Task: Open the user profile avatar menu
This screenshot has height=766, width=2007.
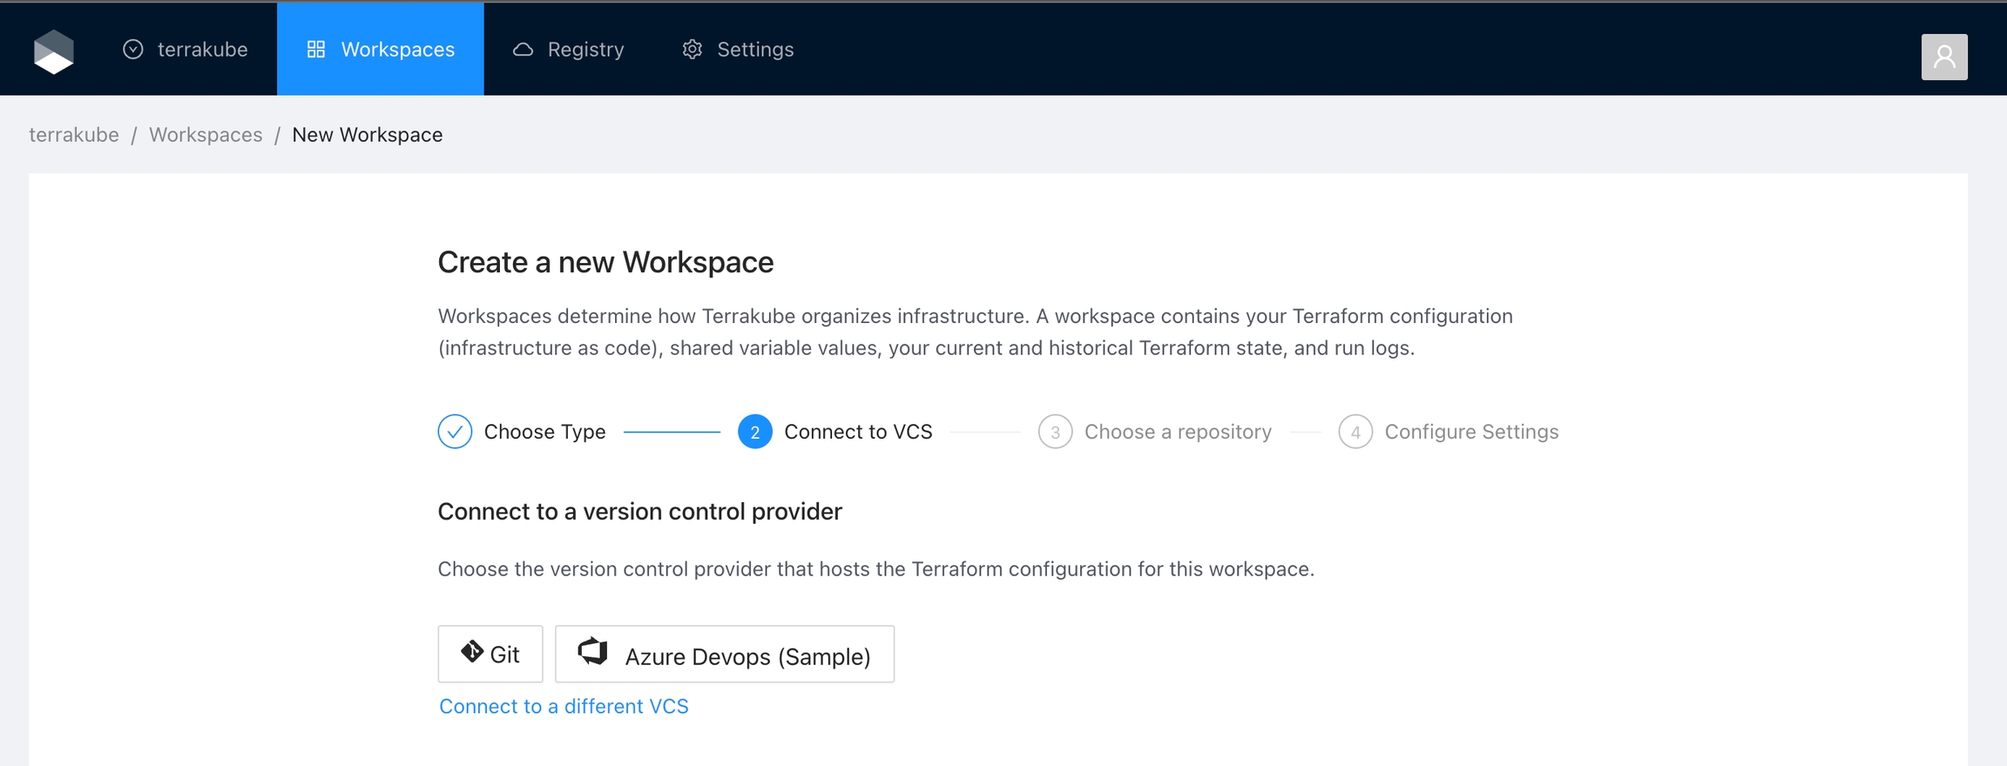Action: pyautogui.click(x=1943, y=57)
